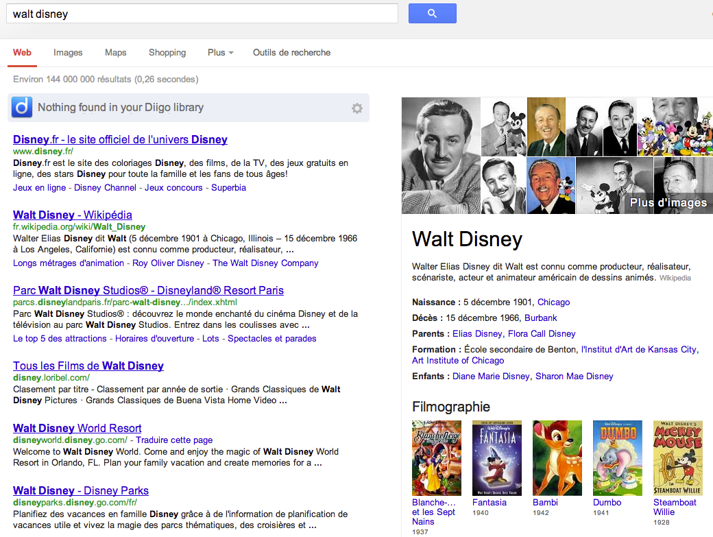Click the Plus d'images overlay
Image resolution: width=713 pixels, height=537 pixels.
tap(668, 203)
